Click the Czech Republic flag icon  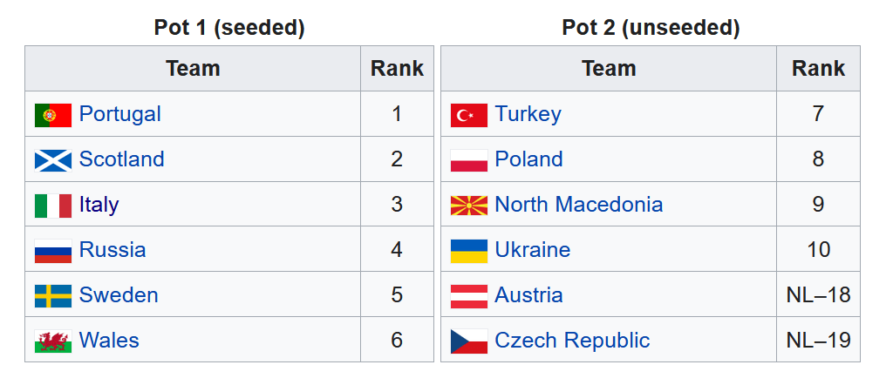point(468,341)
